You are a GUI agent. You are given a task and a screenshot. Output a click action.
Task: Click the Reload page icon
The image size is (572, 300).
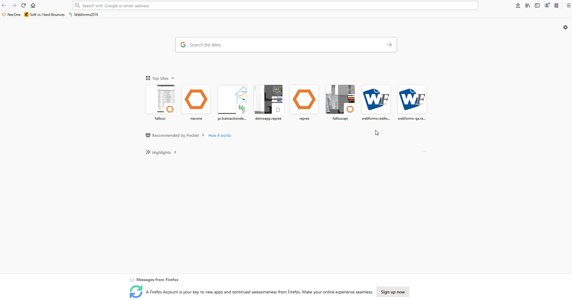click(23, 5)
